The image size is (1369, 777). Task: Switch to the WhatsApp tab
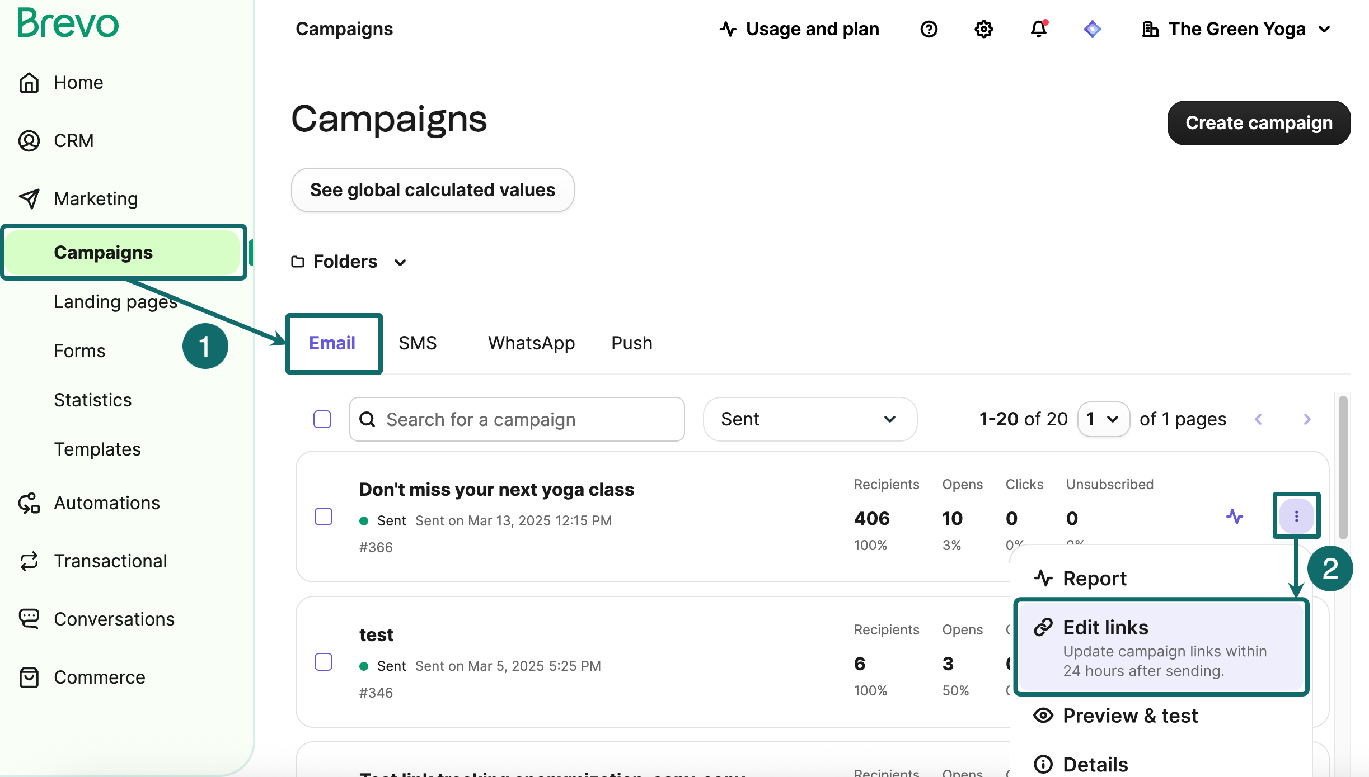coord(531,343)
